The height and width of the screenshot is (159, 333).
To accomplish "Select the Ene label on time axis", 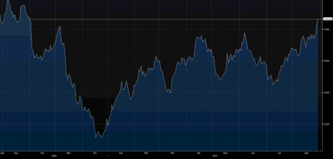I will pyautogui.click(x=121, y=153).
